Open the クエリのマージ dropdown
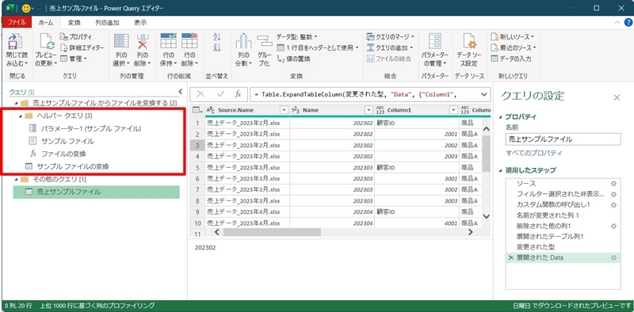Viewport: 634px width, 312px height. click(391, 36)
